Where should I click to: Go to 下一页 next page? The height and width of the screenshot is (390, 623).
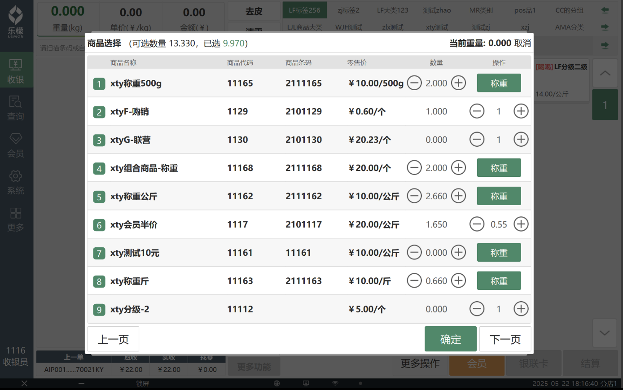pos(505,339)
